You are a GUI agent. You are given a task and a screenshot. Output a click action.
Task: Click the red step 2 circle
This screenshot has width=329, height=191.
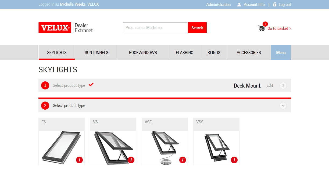[x=45, y=106]
